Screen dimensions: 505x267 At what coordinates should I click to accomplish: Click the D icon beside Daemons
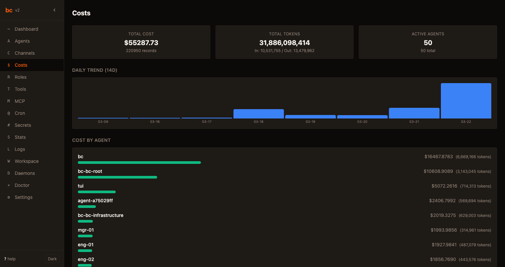coord(9,173)
